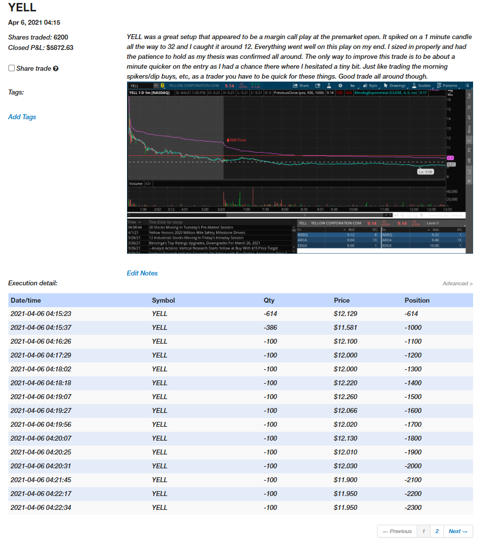Click the Apr 6, 2021 04:15 timestamp

coord(34,23)
